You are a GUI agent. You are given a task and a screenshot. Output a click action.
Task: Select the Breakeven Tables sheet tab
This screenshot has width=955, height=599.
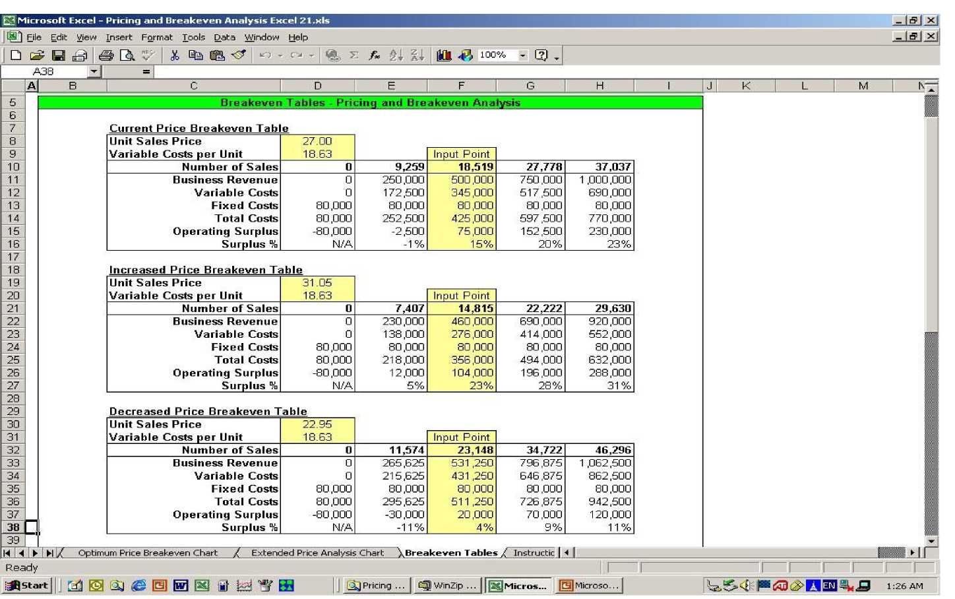click(x=451, y=553)
